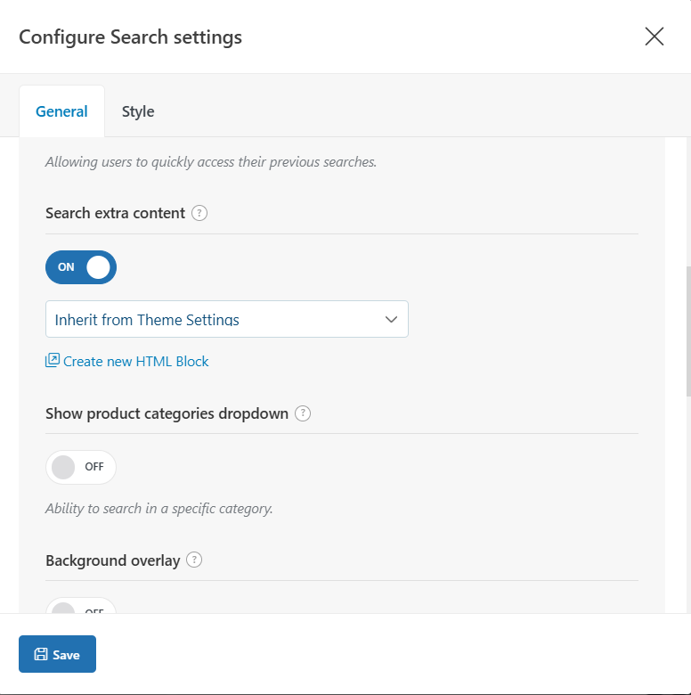
Task: Click the Show product categories dropdown label
Action: 167,413
